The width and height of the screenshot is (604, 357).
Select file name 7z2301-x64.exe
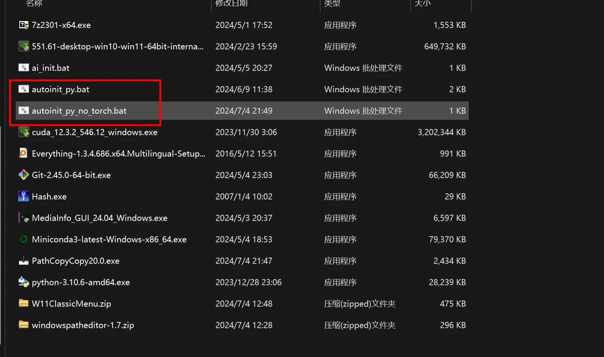[61, 25]
